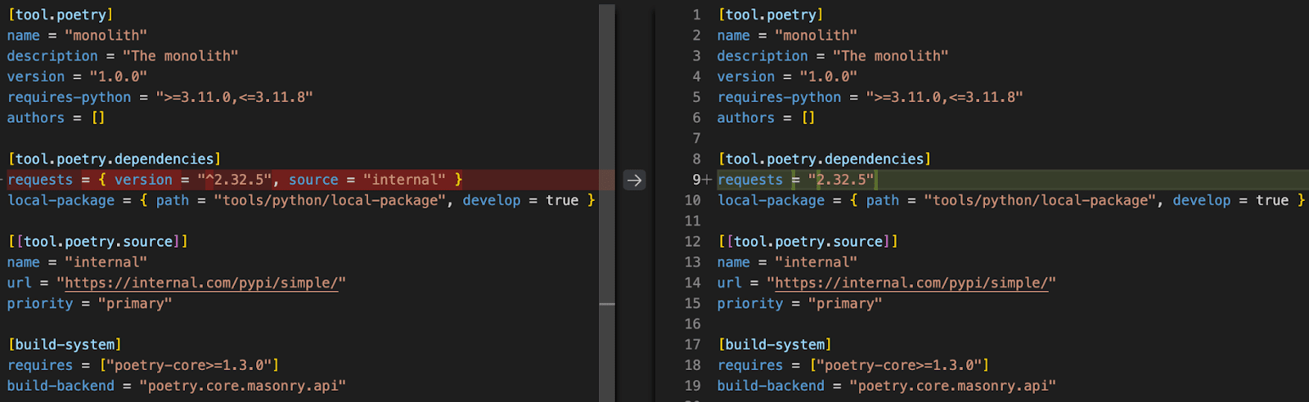The width and height of the screenshot is (1309, 402).
Task: Click version = "1.0.0" on line 4
Action: (787, 77)
